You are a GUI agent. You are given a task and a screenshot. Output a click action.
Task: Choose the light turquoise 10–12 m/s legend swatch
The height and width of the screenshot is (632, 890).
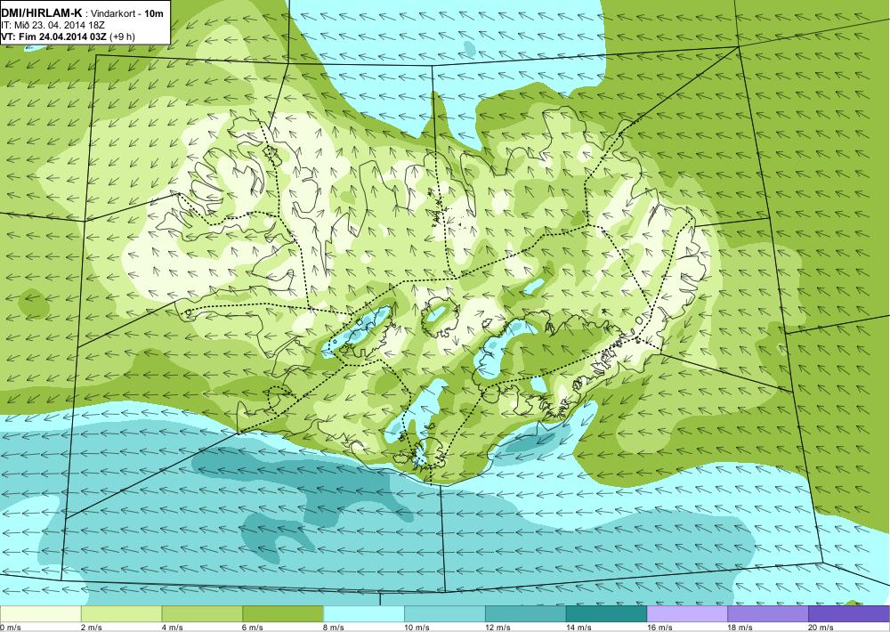(445, 614)
